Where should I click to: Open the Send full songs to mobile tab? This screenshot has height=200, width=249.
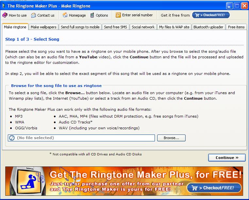coord(80,27)
